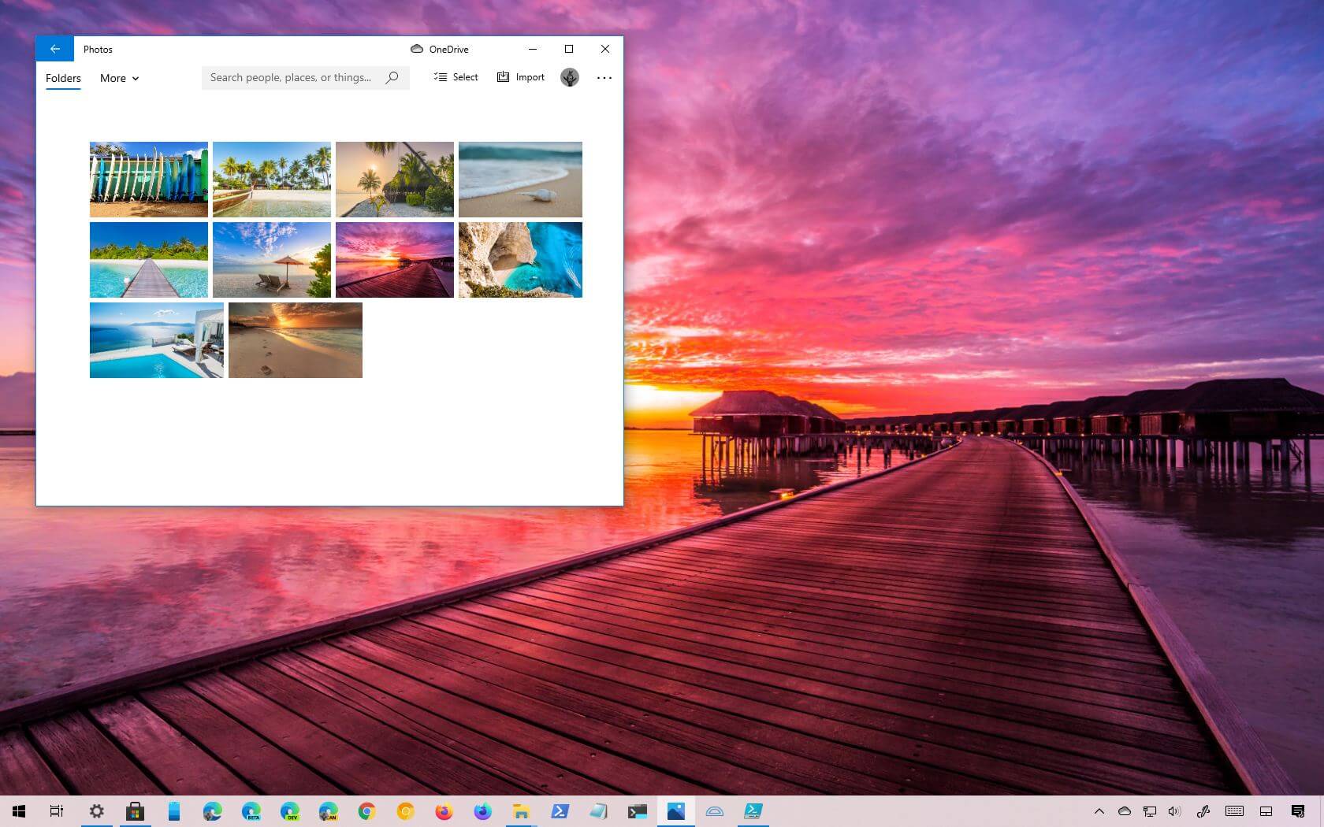Click the back arrow in the Photos app
The height and width of the screenshot is (827, 1324).
pos(54,48)
